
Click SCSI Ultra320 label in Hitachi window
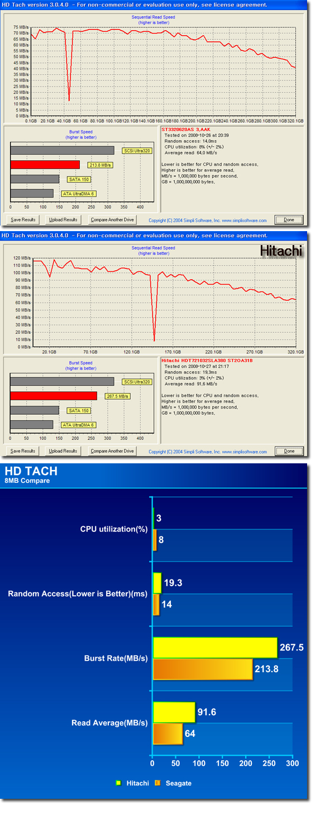137,382
